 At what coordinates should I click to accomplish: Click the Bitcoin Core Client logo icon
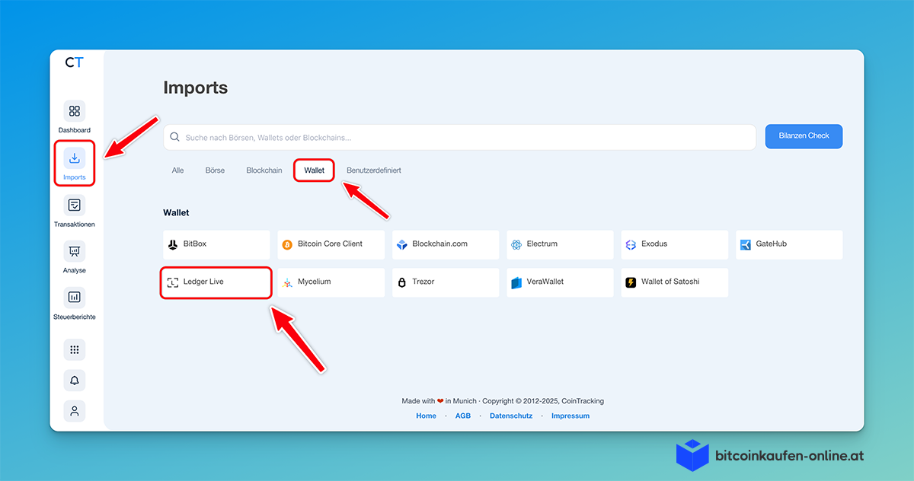(287, 244)
